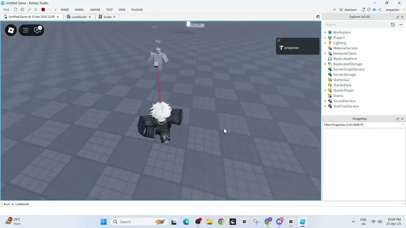Viewport: 406px width, 228px height.
Task: Select MaterialService in Explorer
Action: coord(345,48)
